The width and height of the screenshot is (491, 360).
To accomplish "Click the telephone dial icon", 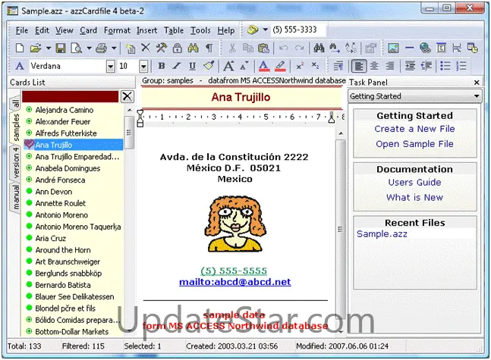I will 253,30.
